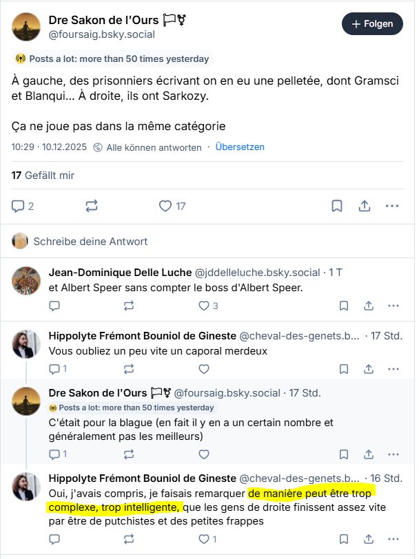Like the main post with 17 likes
The width and height of the screenshot is (419, 559).
click(172, 206)
